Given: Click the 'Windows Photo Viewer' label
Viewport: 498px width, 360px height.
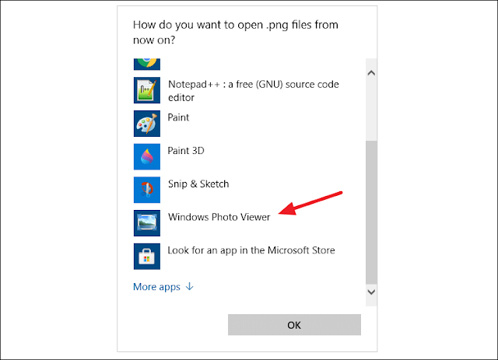Looking at the screenshot, I should point(219,217).
